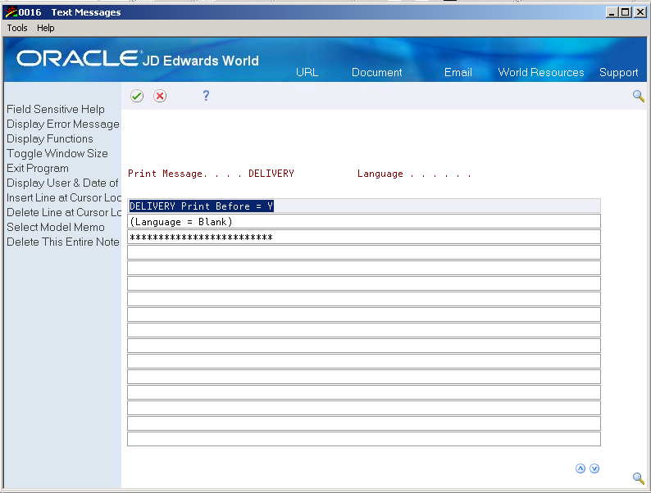The image size is (651, 493).
Task: Click the asterisks text line
Action: (364, 237)
